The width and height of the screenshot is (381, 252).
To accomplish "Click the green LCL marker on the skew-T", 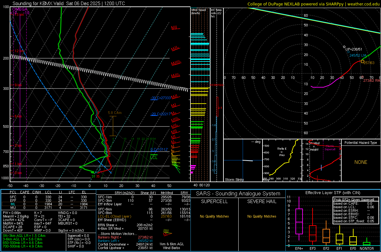I will (154, 157).
